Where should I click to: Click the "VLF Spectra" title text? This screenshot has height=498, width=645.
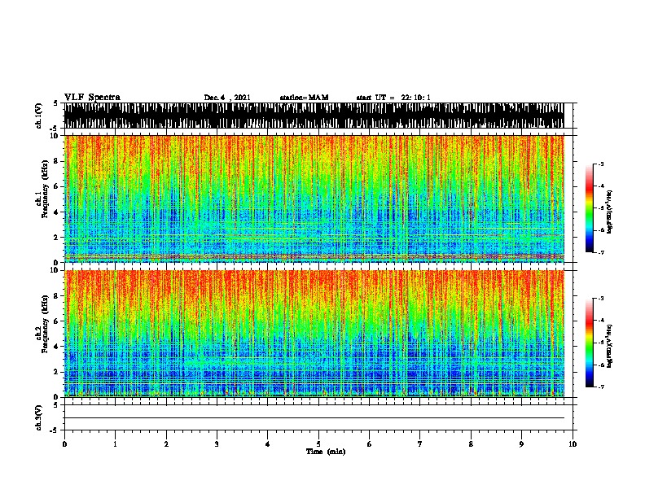point(92,97)
